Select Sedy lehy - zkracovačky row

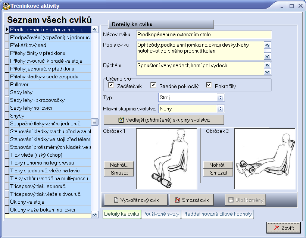click(x=50, y=100)
